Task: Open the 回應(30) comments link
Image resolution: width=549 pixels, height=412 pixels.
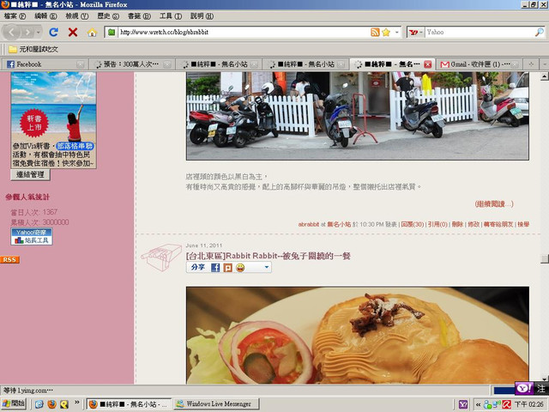Action: (x=413, y=224)
